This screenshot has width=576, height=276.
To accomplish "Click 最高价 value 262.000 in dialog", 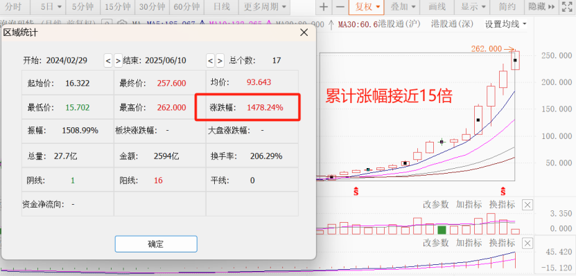I will pyautogui.click(x=171, y=108).
